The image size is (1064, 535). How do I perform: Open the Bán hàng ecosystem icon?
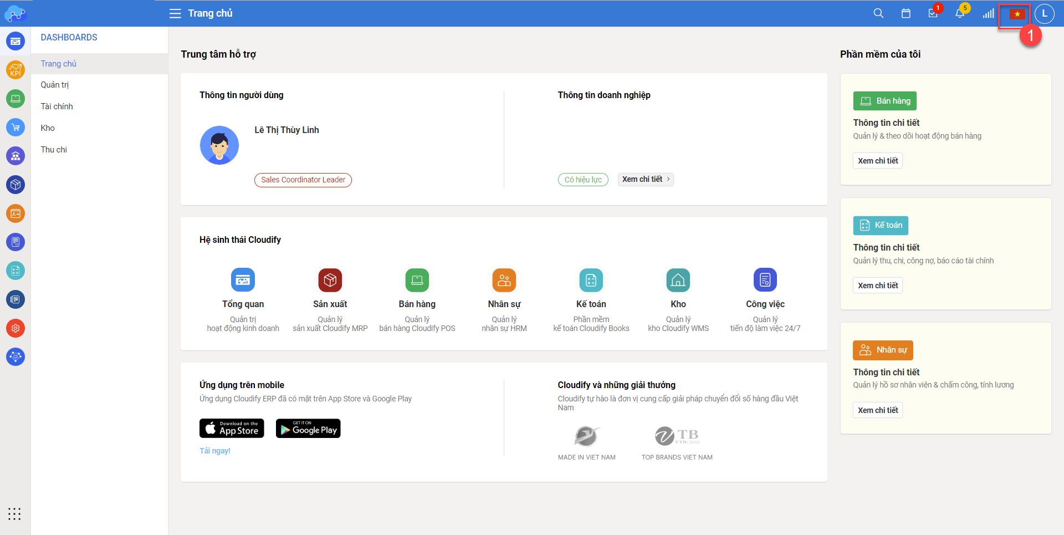pos(417,280)
